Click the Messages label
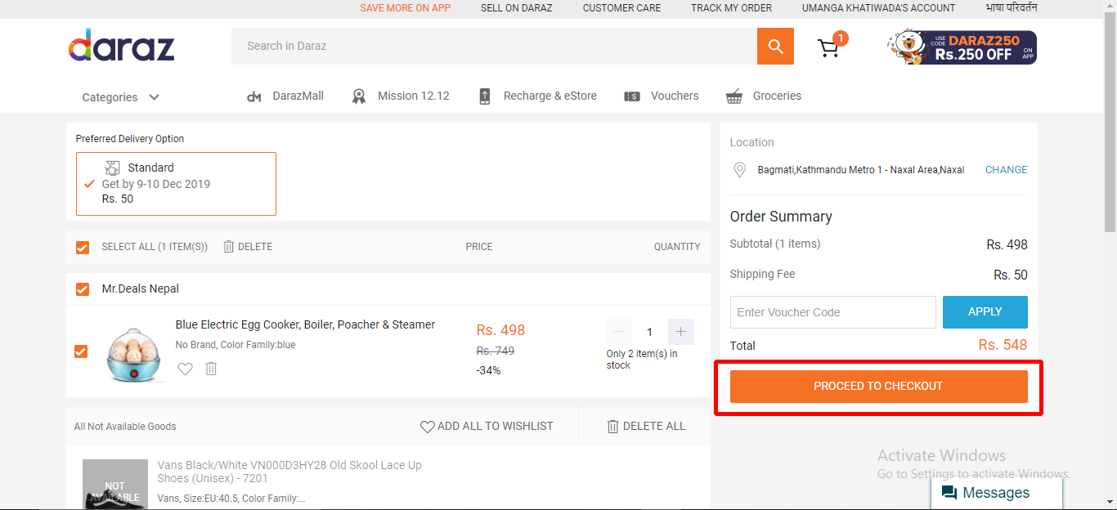Viewport: 1117px width, 510px height. (x=996, y=493)
